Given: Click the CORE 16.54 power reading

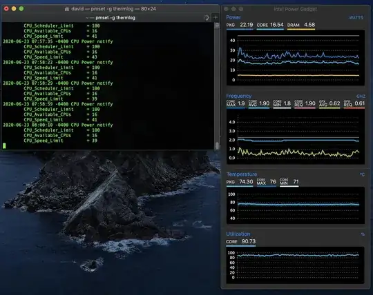Looking at the screenshot, I should coord(270,25).
